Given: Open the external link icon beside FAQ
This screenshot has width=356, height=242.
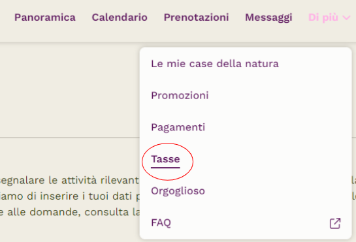Looking at the screenshot, I should 335,223.
